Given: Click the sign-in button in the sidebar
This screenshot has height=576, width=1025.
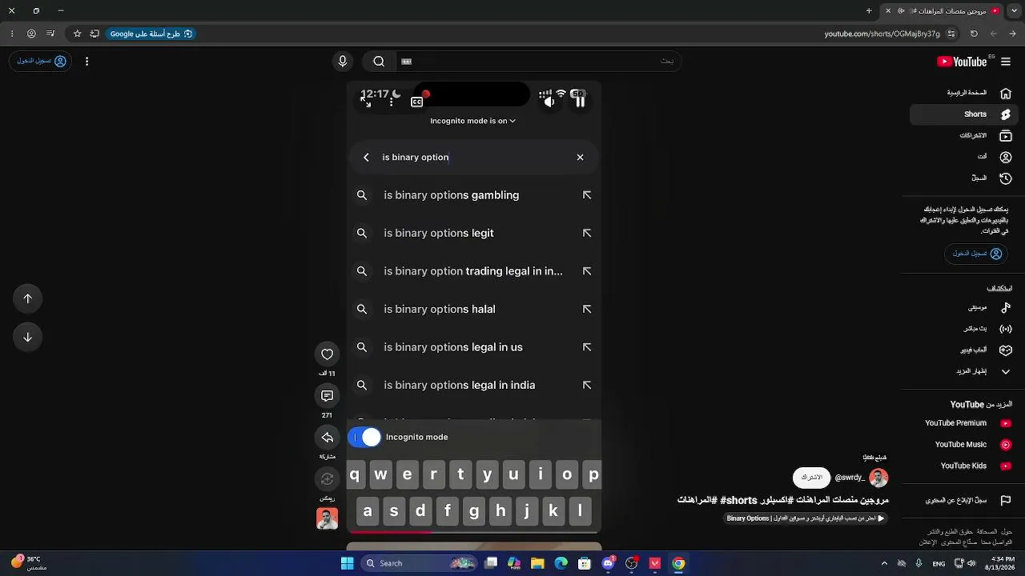Looking at the screenshot, I should [978, 254].
